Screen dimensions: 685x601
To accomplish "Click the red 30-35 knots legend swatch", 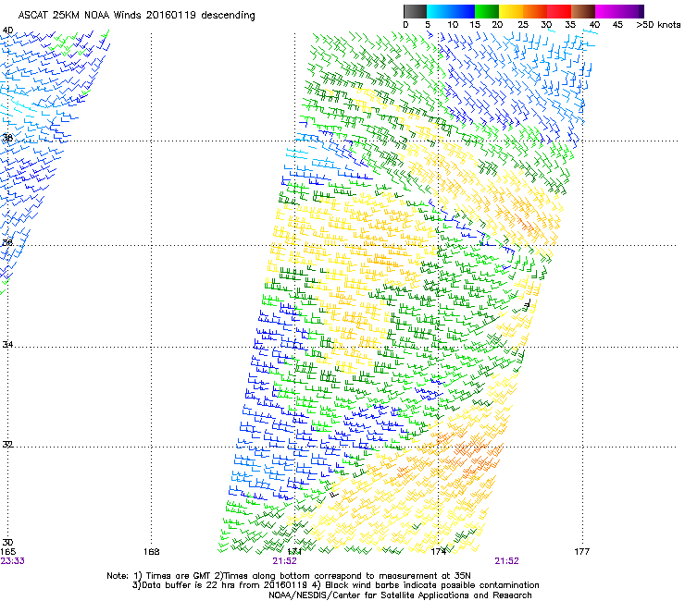I will pos(559,11).
